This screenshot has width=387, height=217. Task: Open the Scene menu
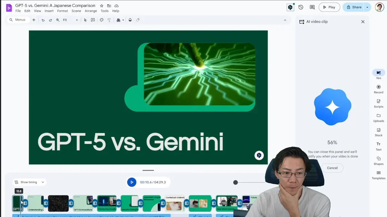[x=76, y=11]
